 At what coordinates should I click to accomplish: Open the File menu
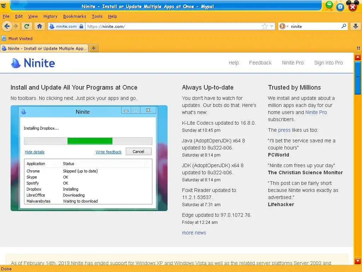6,16
